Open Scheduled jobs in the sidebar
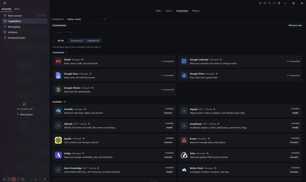306x182 pixels. coord(25,38)
